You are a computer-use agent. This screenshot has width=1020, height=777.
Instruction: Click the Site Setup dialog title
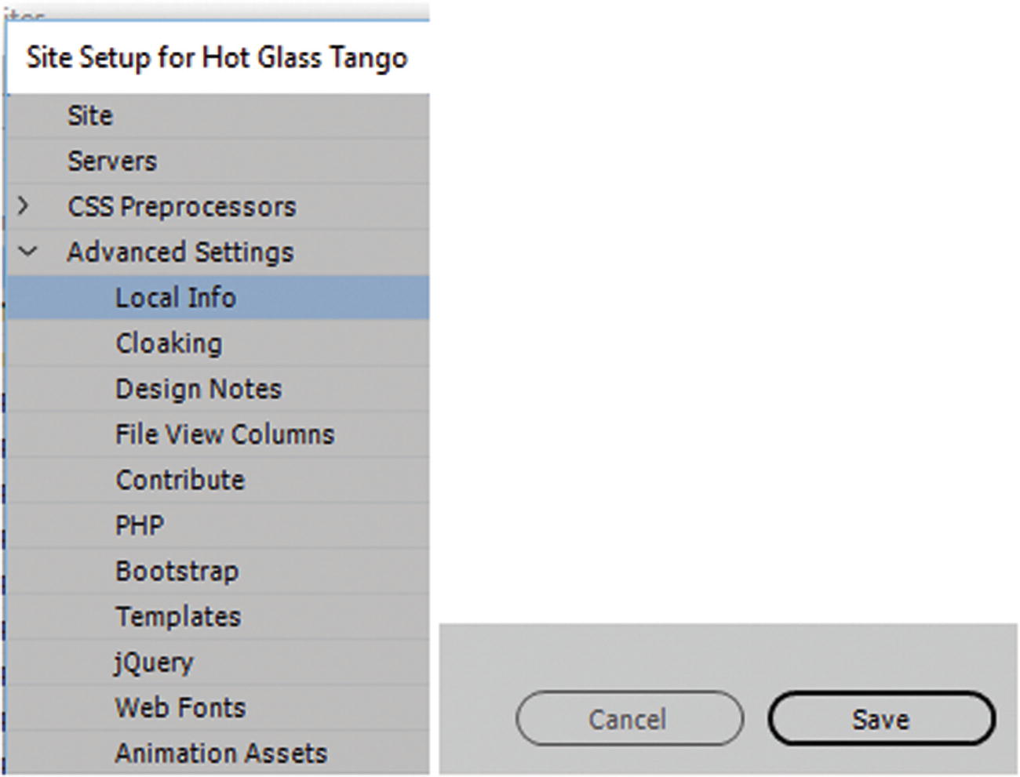point(217,58)
